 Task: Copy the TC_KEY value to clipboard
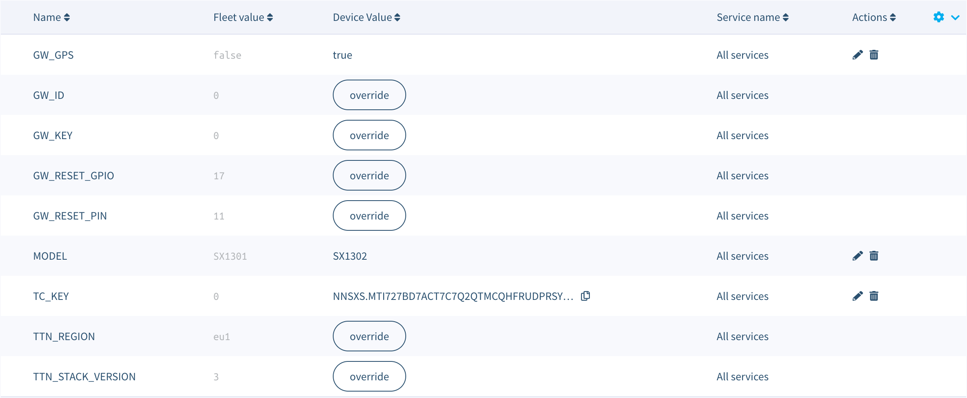(x=585, y=296)
